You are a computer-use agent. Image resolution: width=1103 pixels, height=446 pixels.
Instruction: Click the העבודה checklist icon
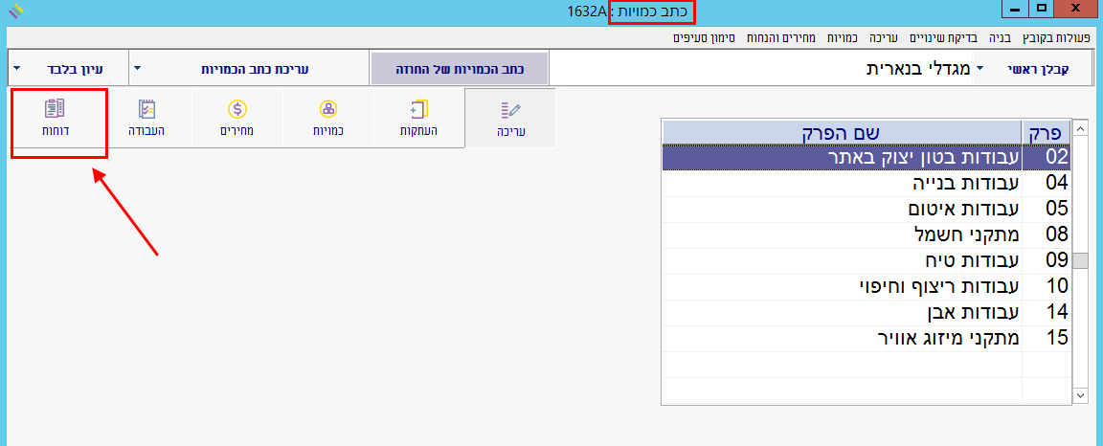click(x=146, y=108)
